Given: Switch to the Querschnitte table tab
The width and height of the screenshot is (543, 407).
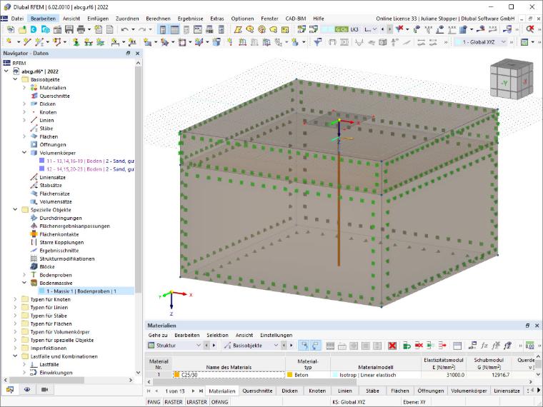Looking at the screenshot, I should 257,391.
